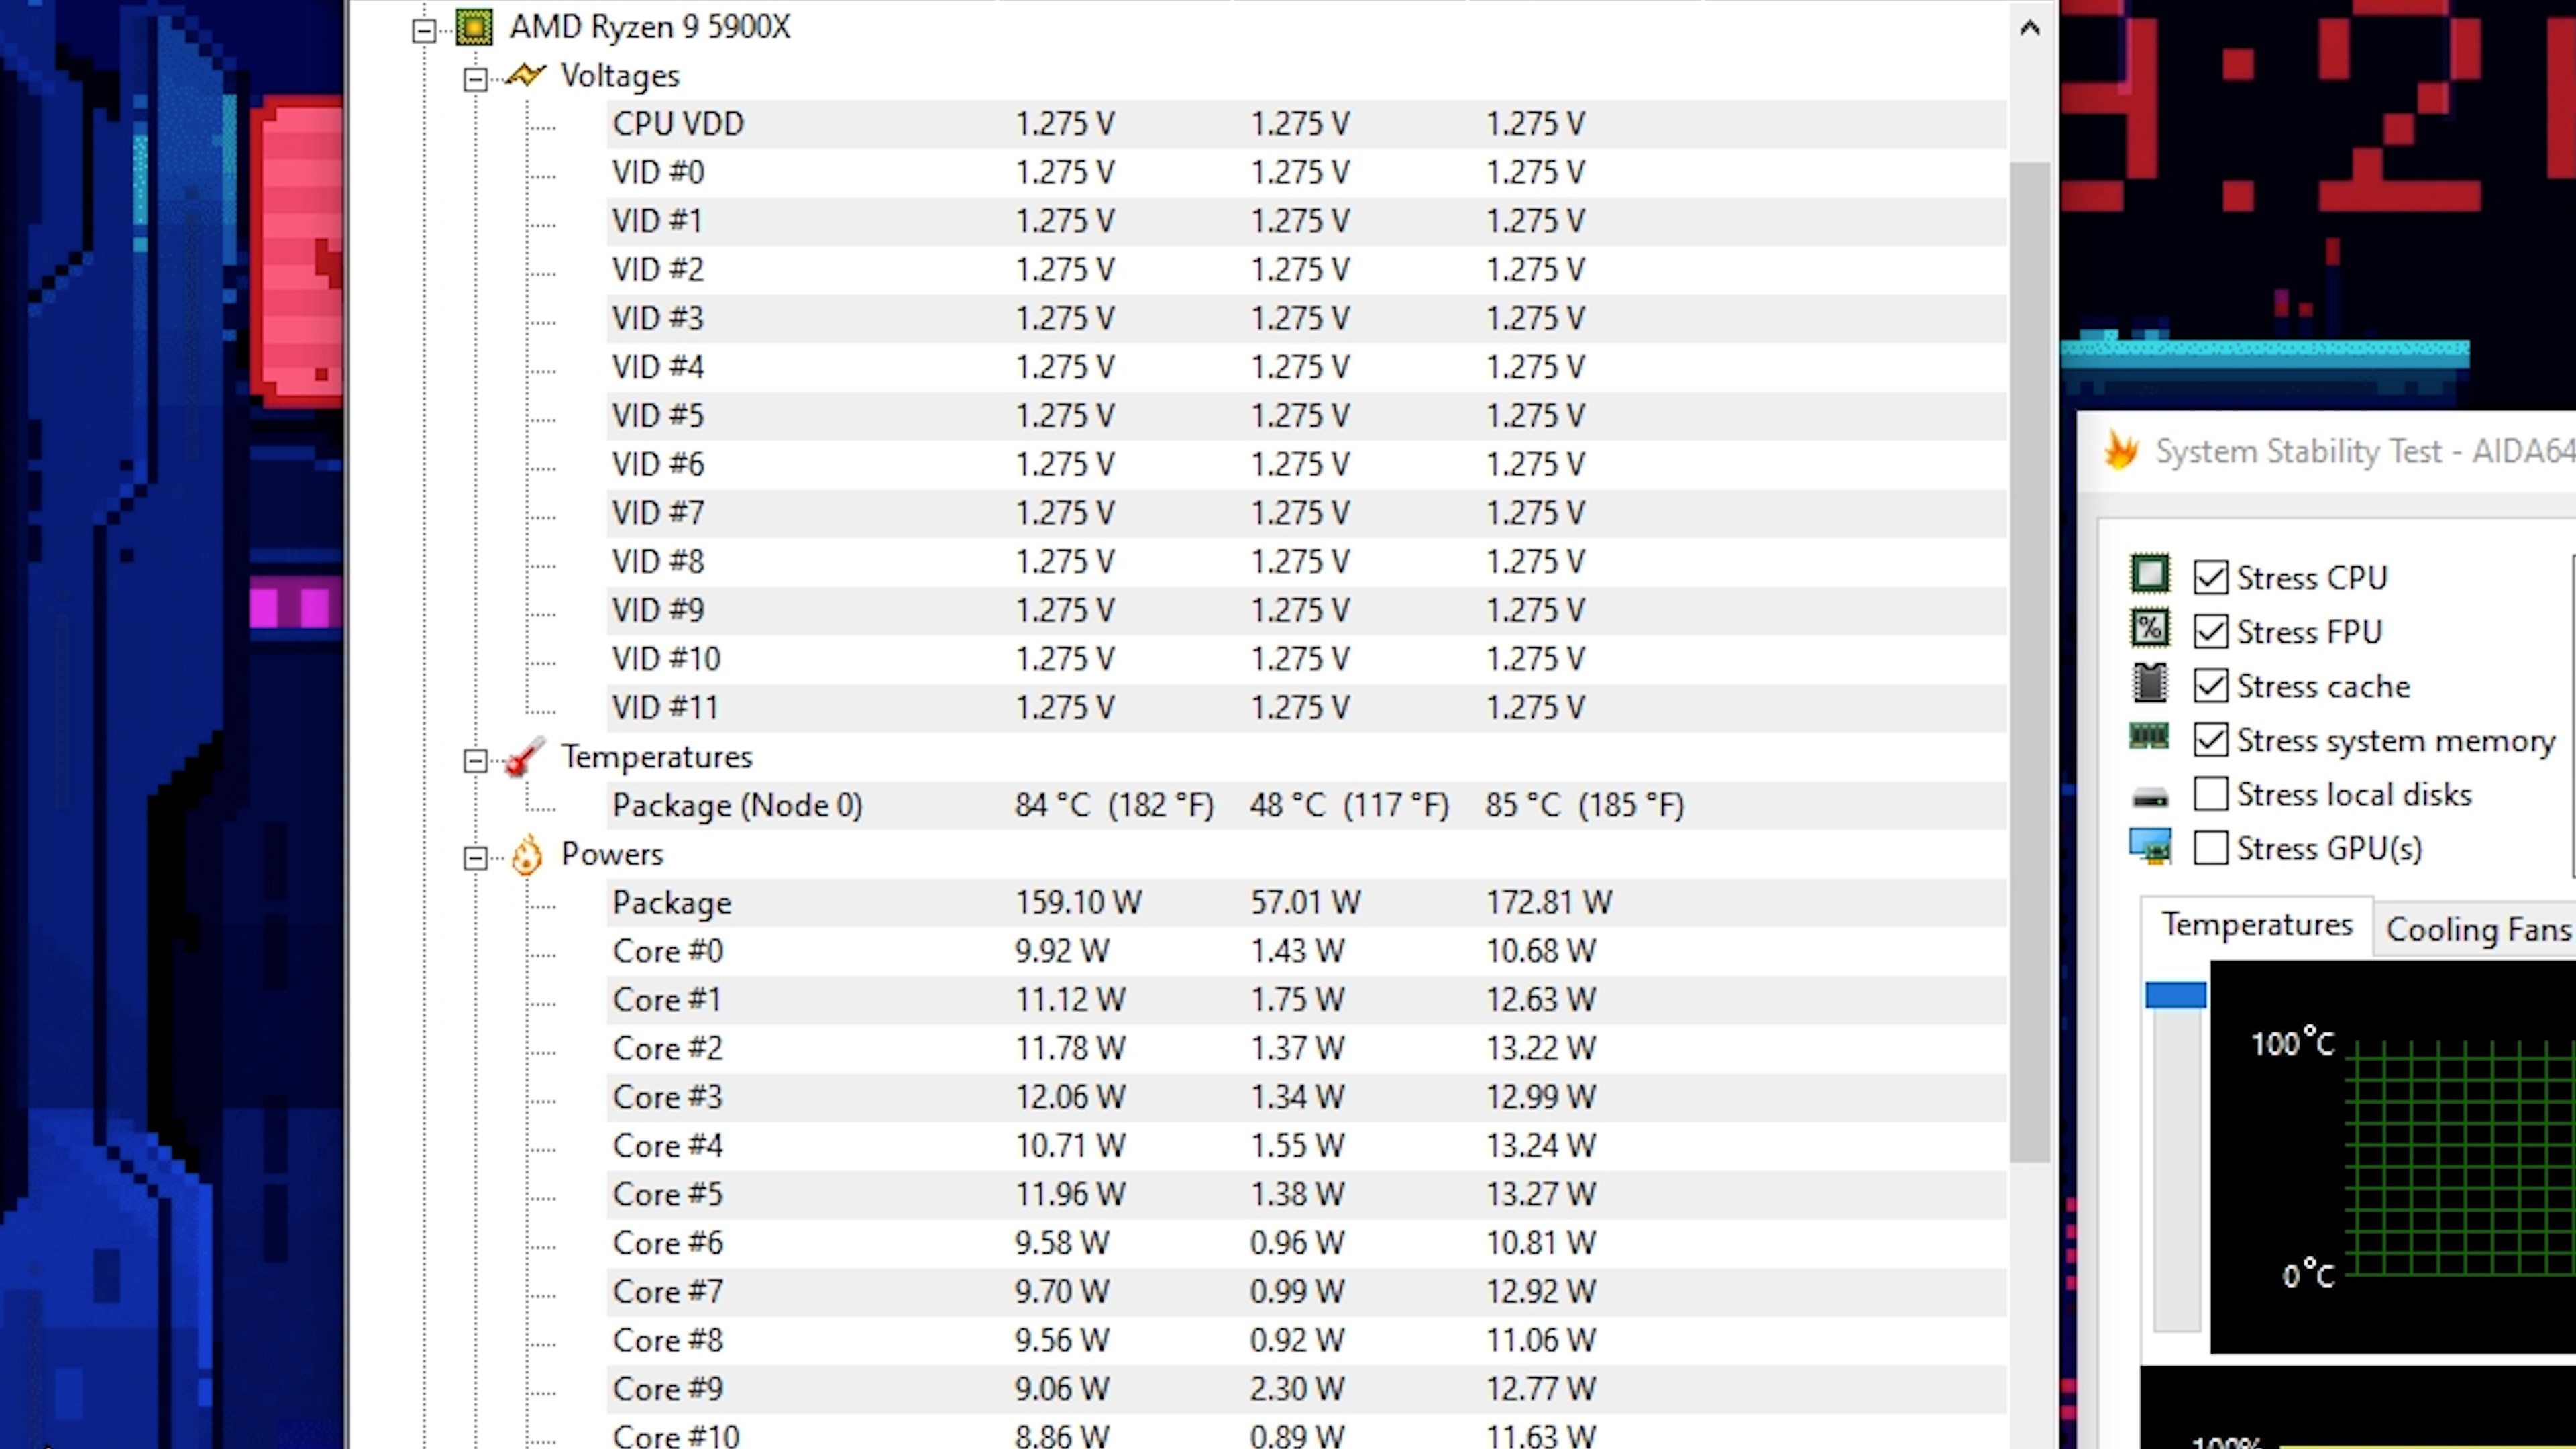This screenshot has width=2576, height=1449.
Task: Switch to the Temperatures tab
Action: point(2256,924)
